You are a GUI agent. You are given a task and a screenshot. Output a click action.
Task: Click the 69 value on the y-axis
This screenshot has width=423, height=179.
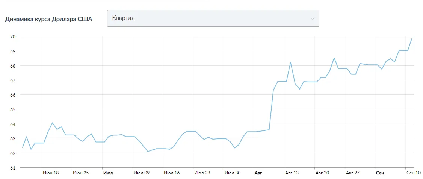click(x=13, y=51)
